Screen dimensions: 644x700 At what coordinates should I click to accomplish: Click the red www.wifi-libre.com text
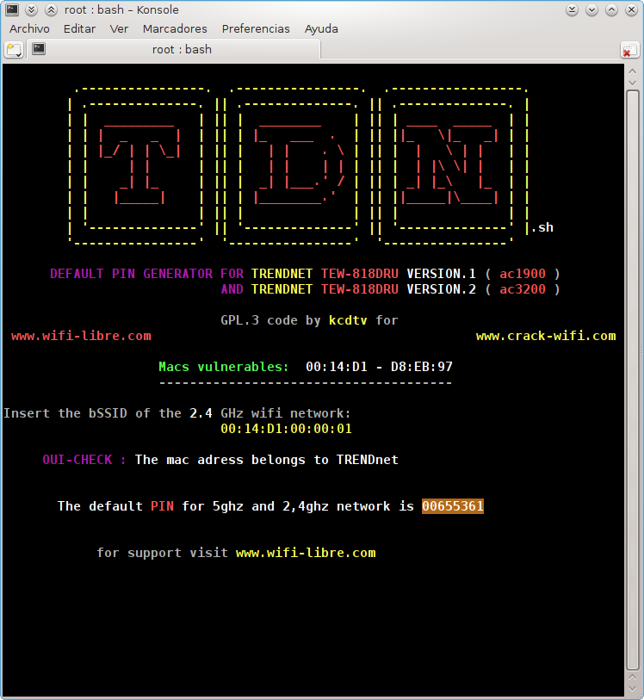[x=81, y=336]
